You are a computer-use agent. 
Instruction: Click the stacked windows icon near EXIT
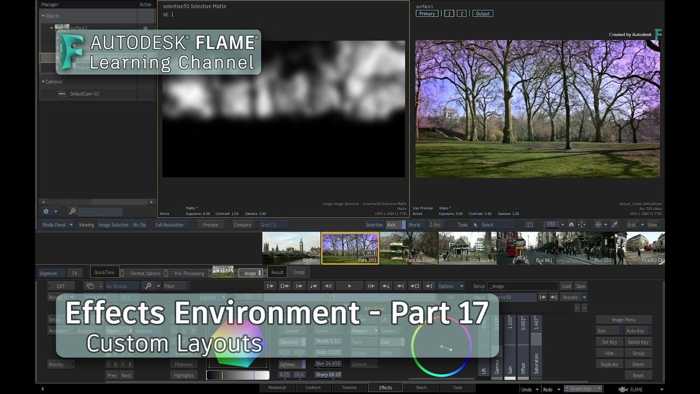90,286
